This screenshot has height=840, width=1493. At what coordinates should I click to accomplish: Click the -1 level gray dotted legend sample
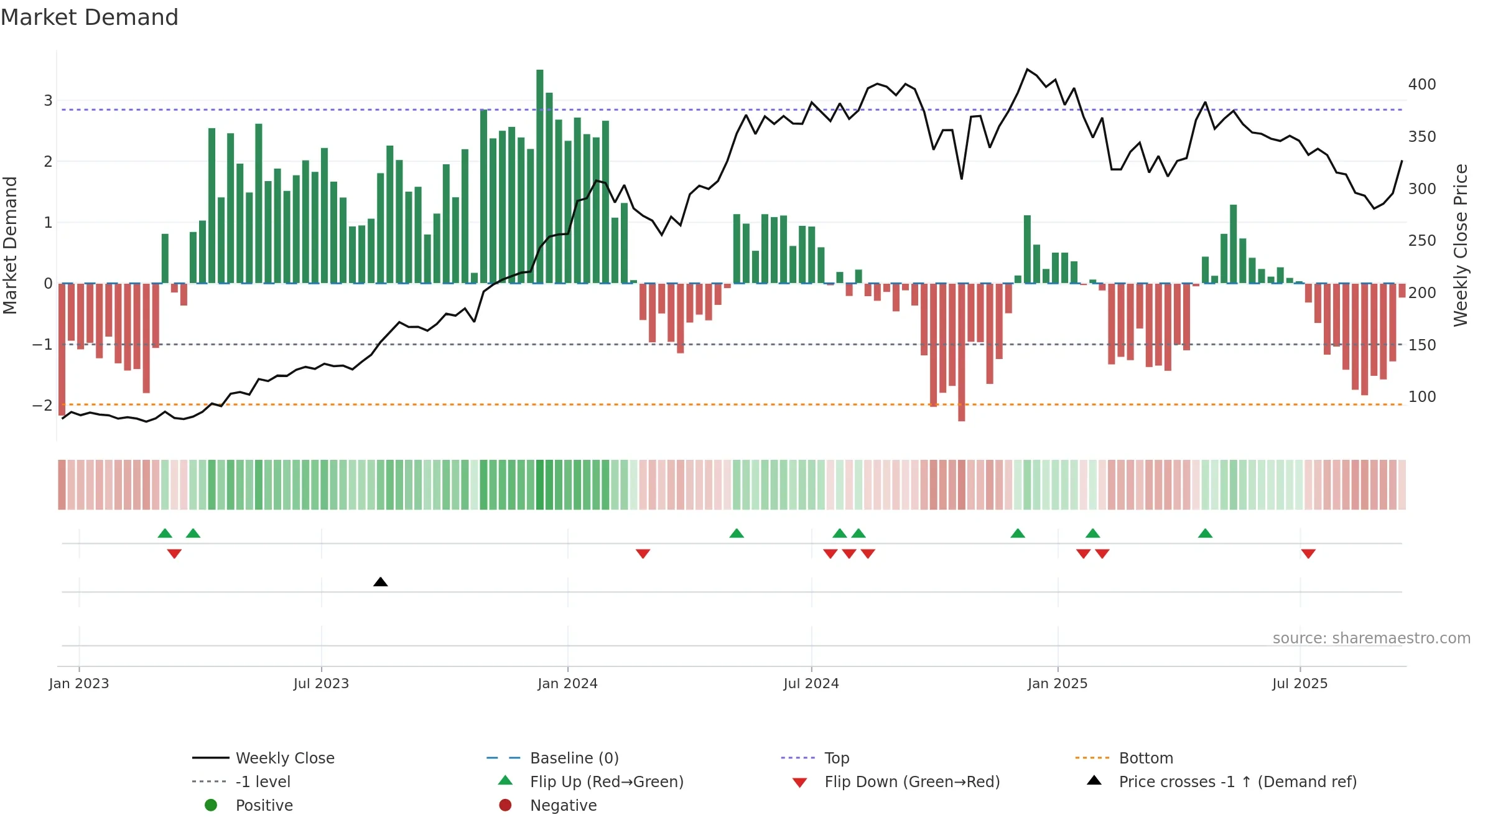click(209, 782)
